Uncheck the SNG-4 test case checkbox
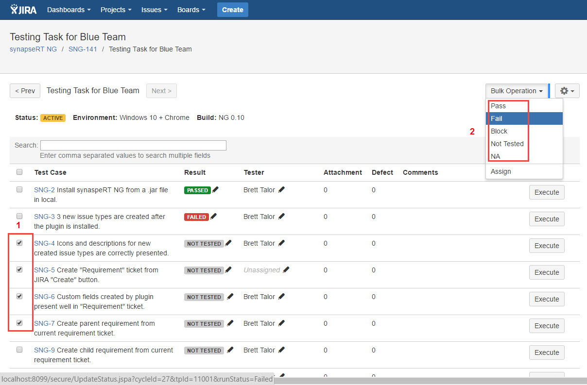The width and height of the screenshot is (587, 385). tap(19, 243)
